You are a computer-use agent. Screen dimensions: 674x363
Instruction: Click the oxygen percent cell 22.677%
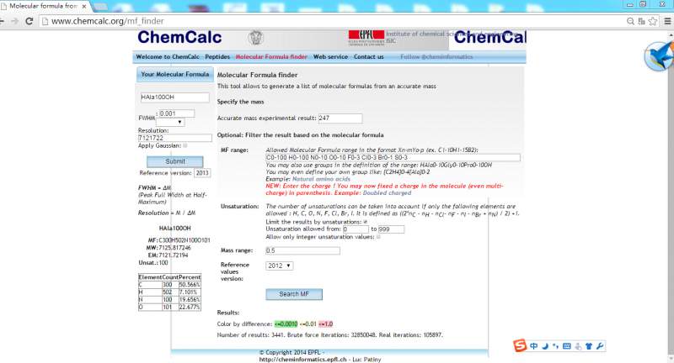point(190,307)
